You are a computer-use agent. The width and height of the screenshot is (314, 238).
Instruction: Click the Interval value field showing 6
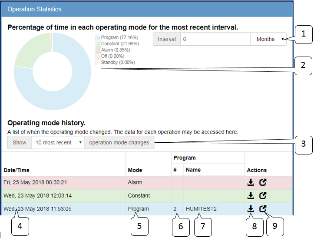(x=215, y=39)
